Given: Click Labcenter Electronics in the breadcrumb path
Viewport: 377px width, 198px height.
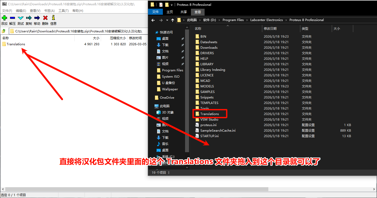Looking at the screenshot, I should pyautogui.click(x=266, y=20).
